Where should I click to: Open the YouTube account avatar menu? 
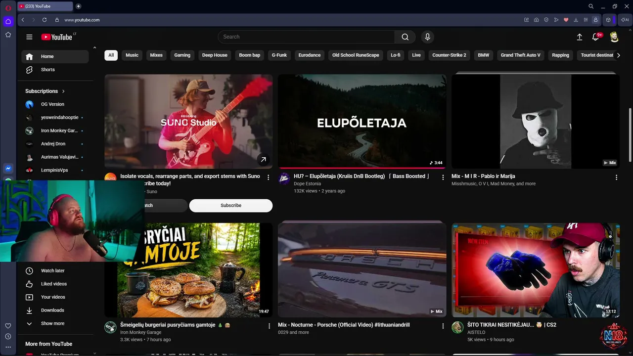[614, 37]
